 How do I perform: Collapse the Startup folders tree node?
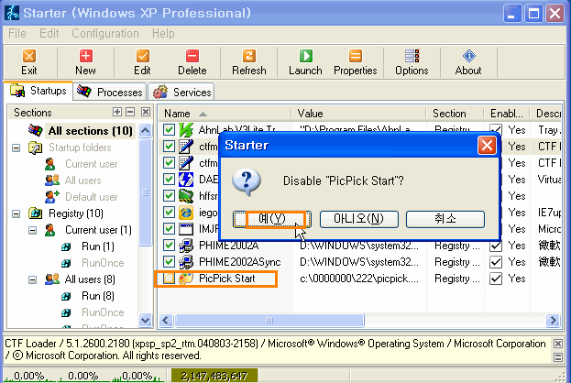[x=16, y=148]
